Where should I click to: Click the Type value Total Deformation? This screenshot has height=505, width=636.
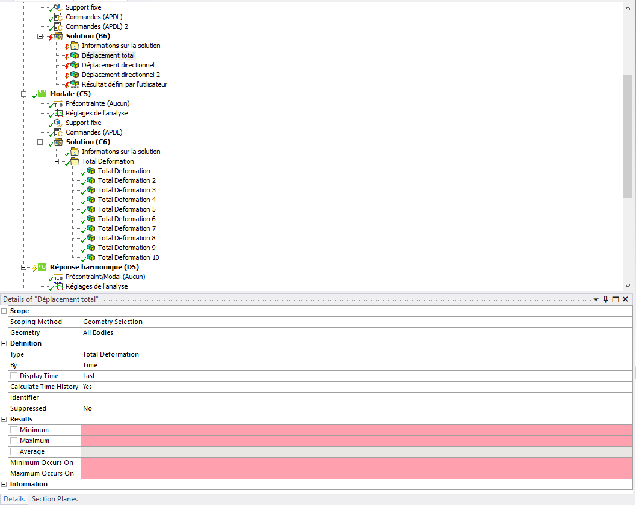click(357, 354)
